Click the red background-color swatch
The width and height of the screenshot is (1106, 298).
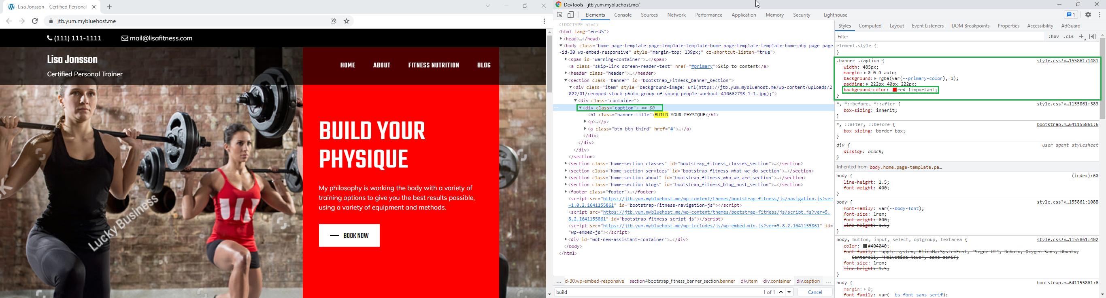[895, 90]
